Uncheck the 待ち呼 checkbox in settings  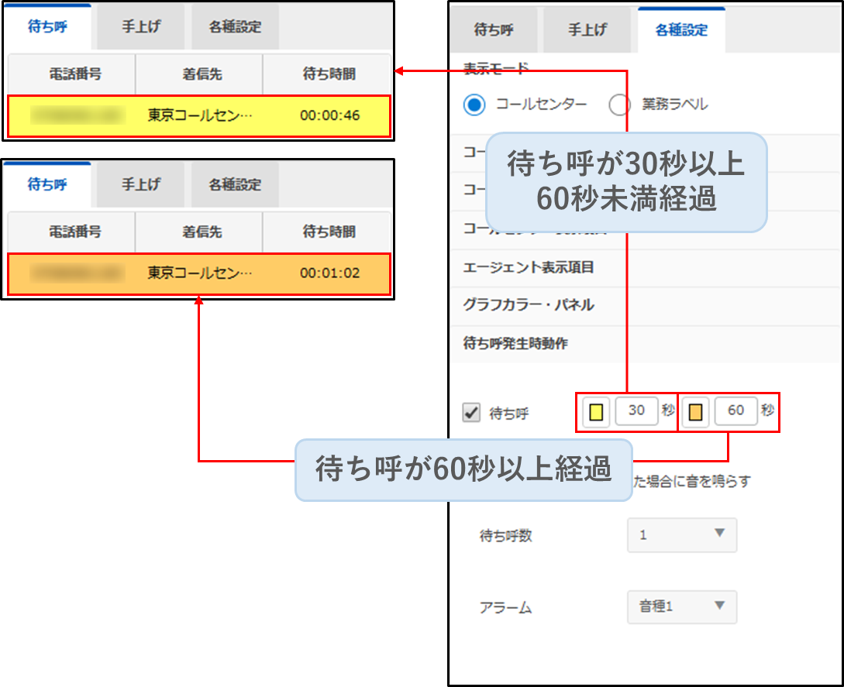point(470,413)
